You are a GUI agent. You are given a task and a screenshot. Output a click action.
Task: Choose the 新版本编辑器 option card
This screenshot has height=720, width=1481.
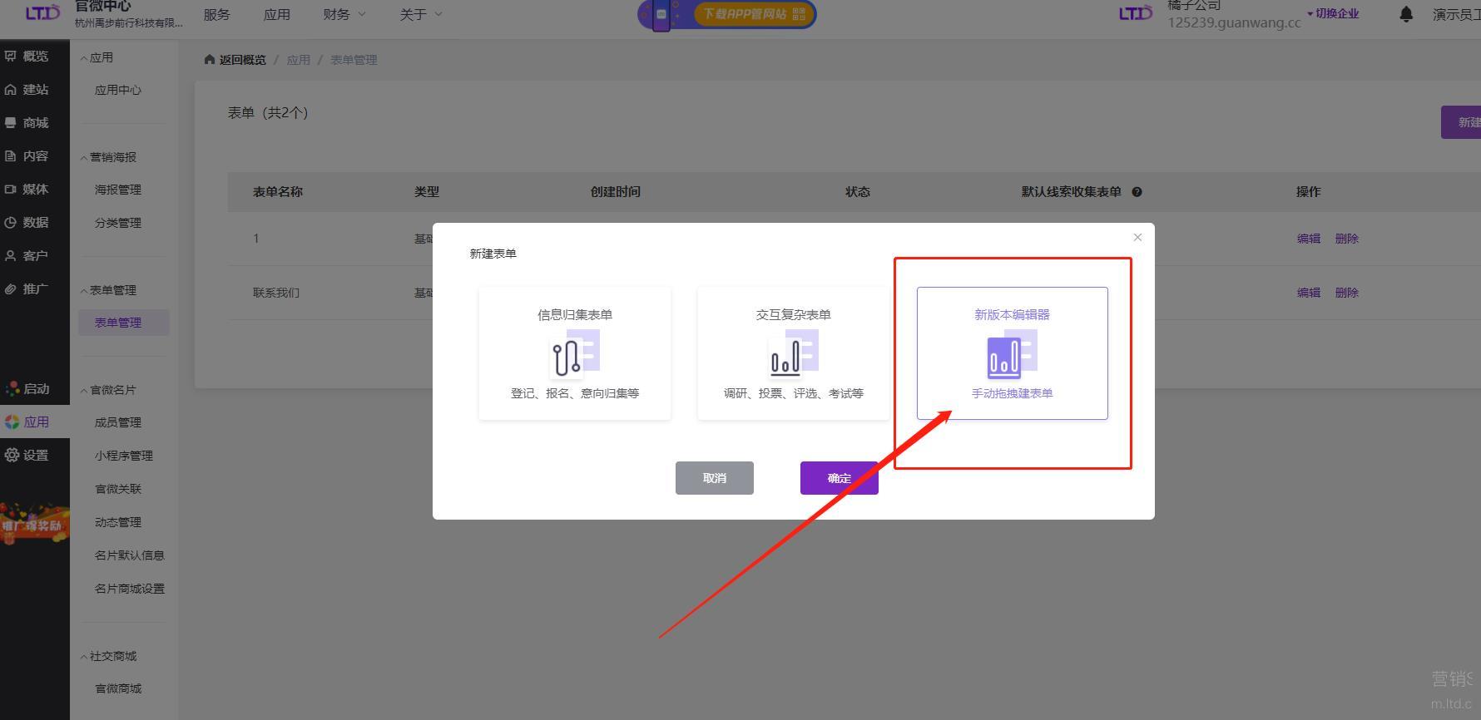pos(1012,353)
